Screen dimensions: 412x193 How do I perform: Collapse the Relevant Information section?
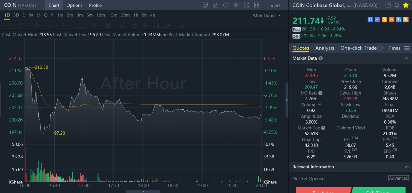pos(407,167)
